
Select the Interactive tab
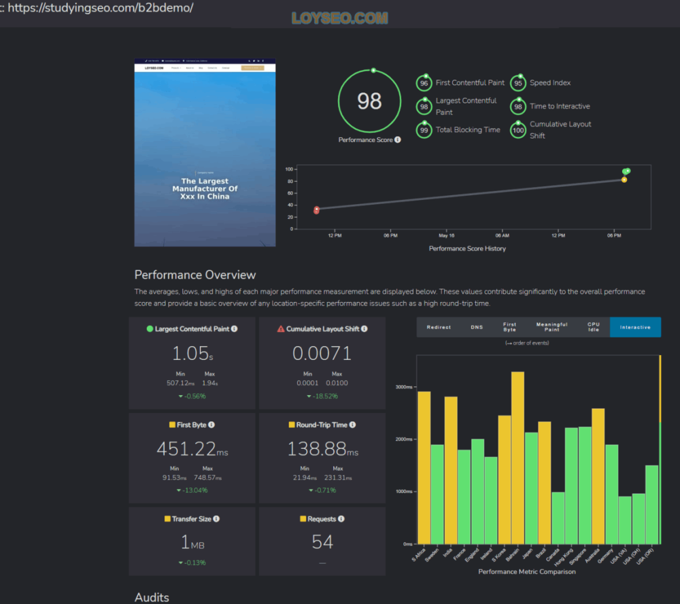coord(635,327)
